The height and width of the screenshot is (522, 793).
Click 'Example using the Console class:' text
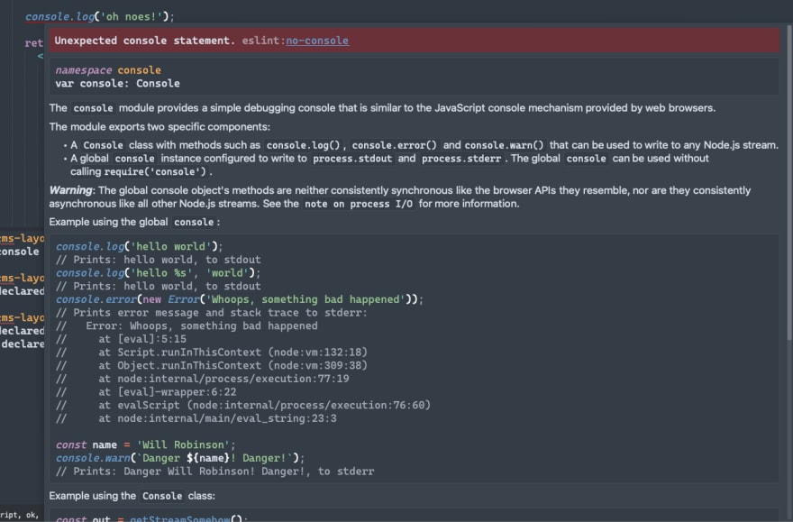point(132,496)
